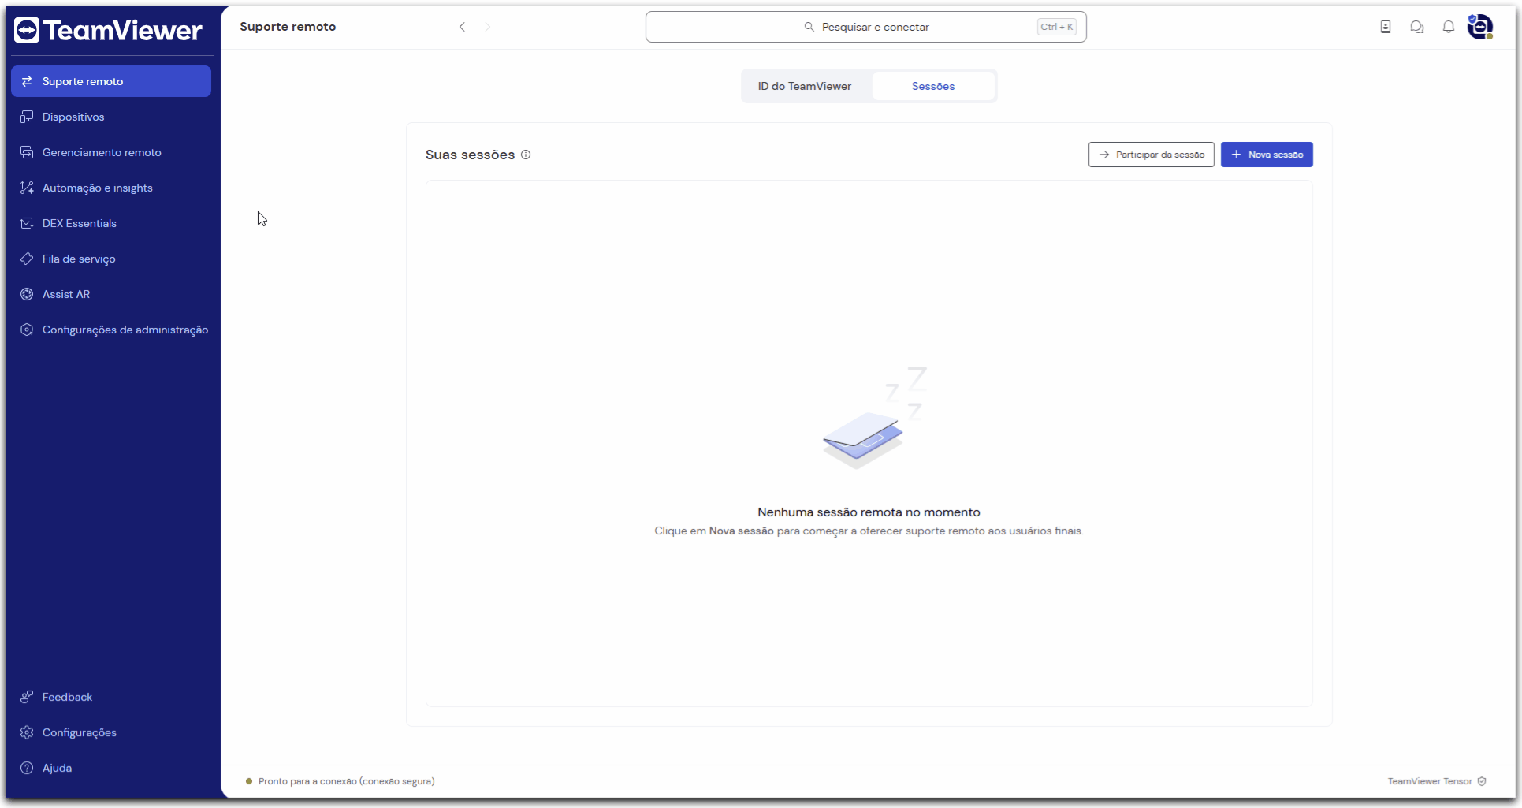Click Participar da sessão button

tap(1151, 155)
